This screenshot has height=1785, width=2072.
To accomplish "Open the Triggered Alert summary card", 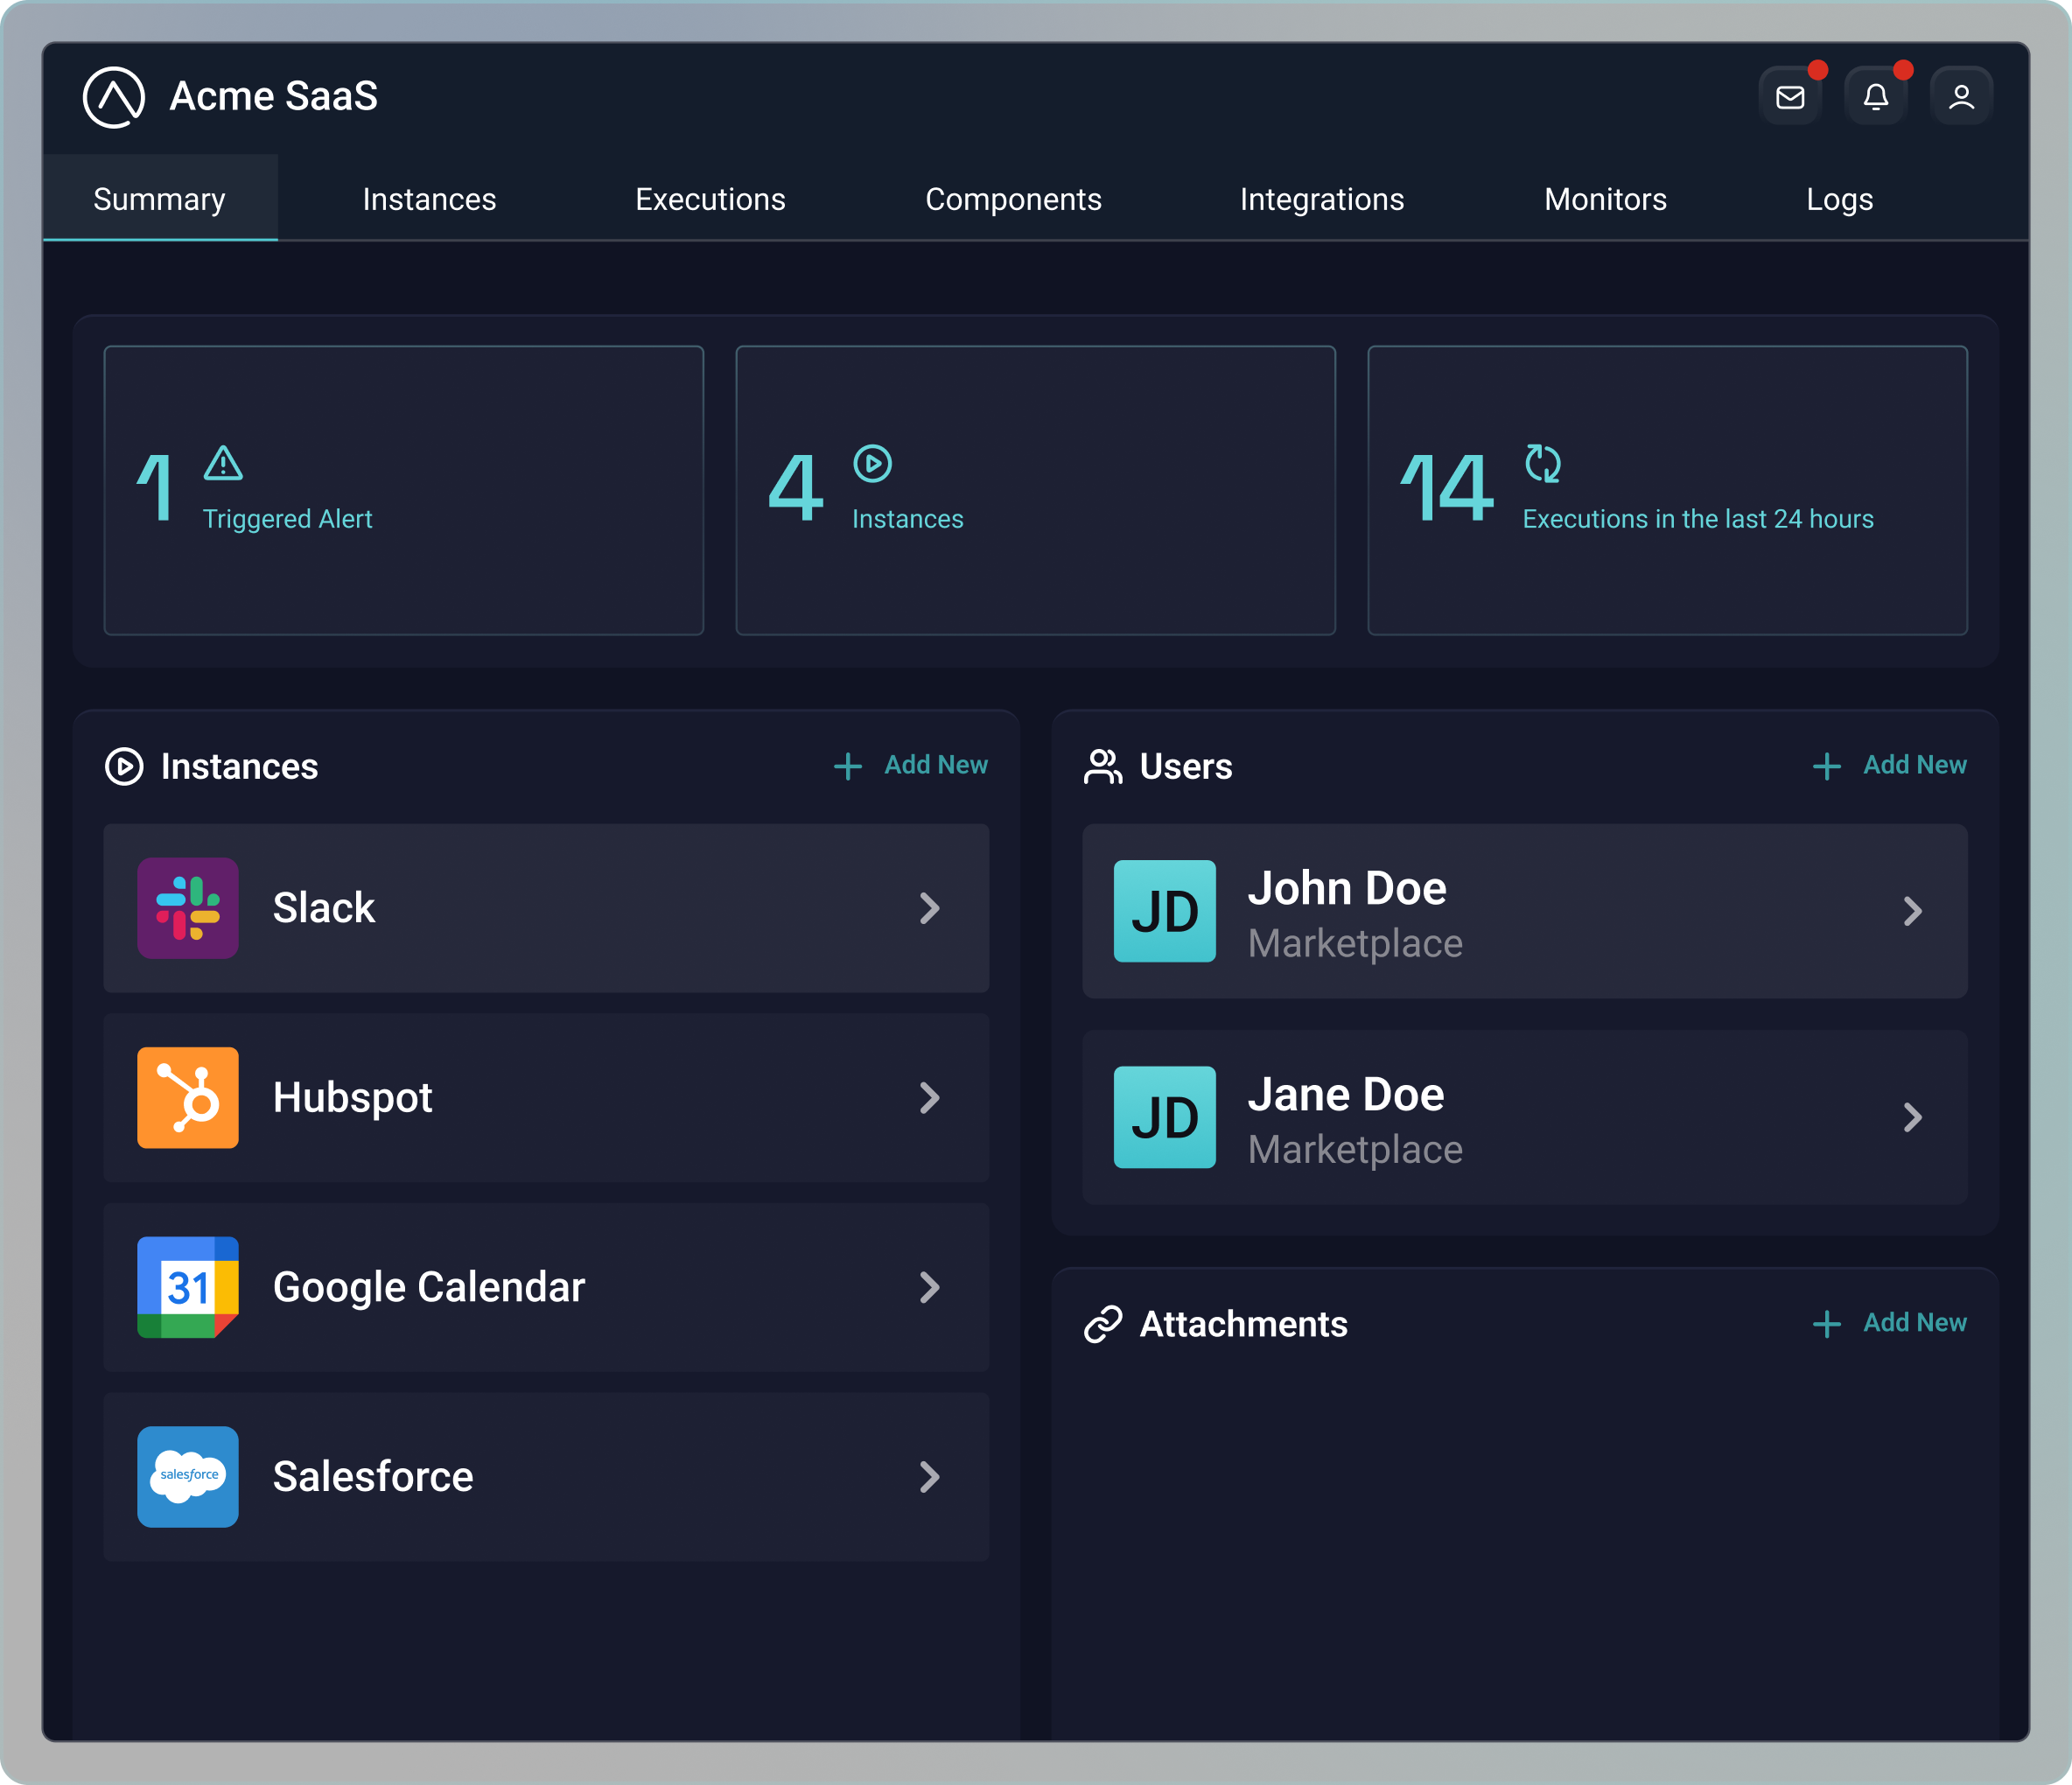I will 403,490.
